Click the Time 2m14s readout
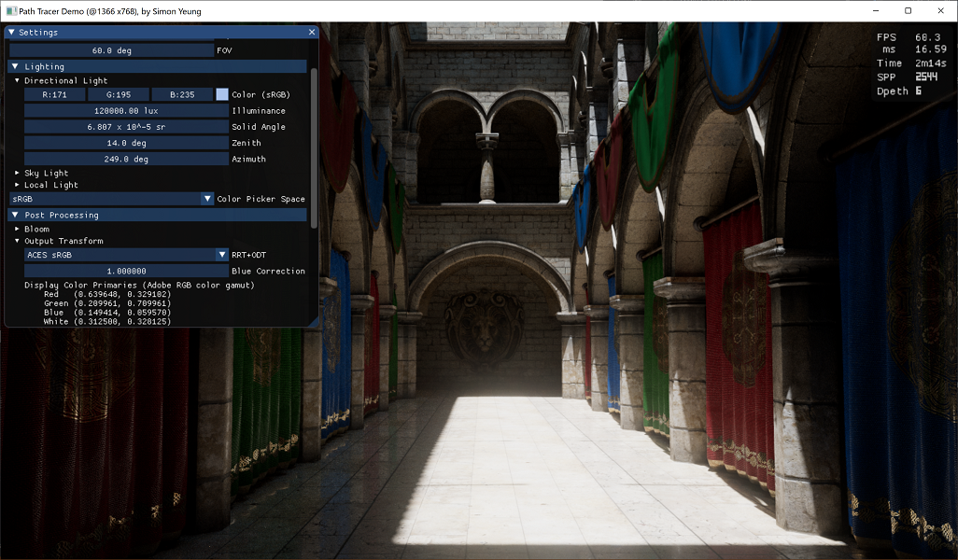 [x=911, y=63]
